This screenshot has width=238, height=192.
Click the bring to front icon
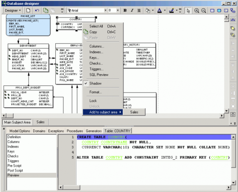tap(233, 28)
